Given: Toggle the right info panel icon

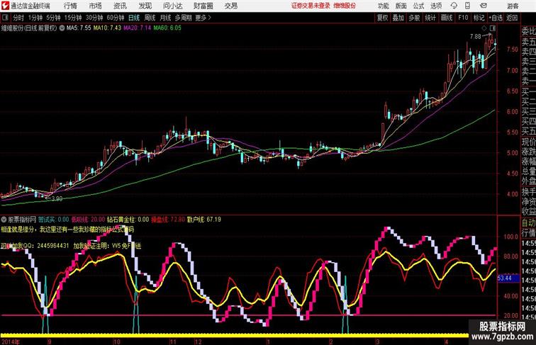Looking at the screenshot, I should pyautogui.click(x=493, y=28).
